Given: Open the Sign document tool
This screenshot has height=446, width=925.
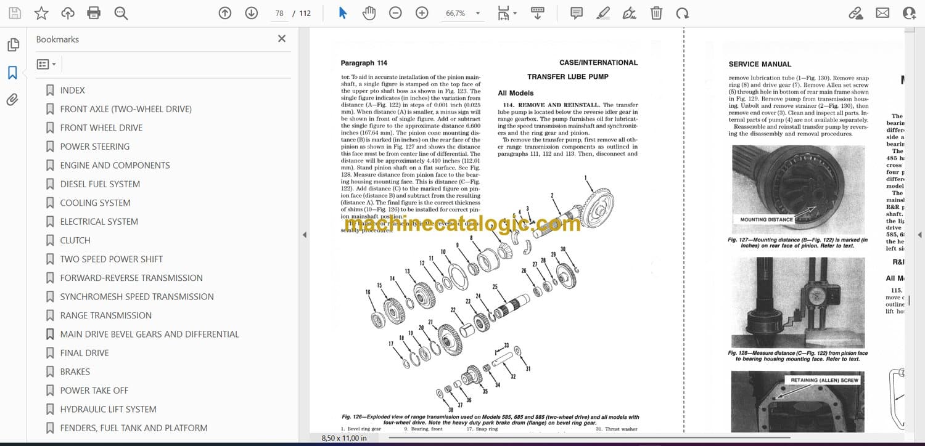Looking at the screenshot, I should 630,13.
